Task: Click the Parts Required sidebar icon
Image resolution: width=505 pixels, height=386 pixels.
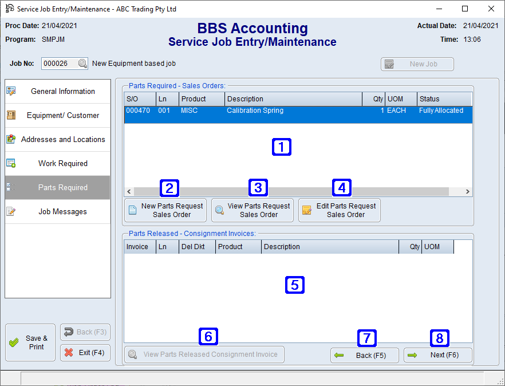Action: [x=10, y=187]
